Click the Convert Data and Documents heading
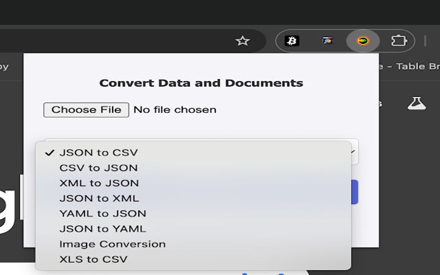The image size is (440, 275). click(201, 83)
